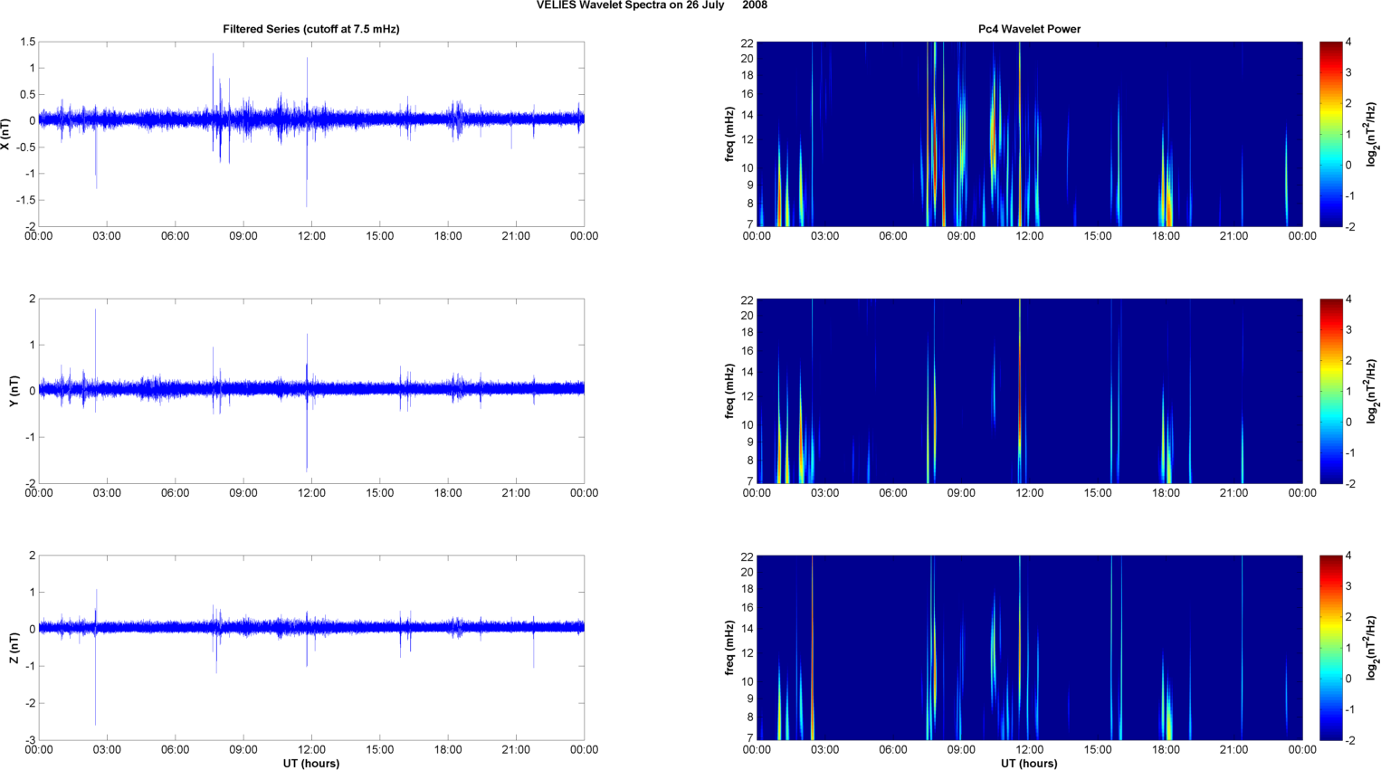Click the VELIES Wavelet Spectra main title

coord(651,5)
